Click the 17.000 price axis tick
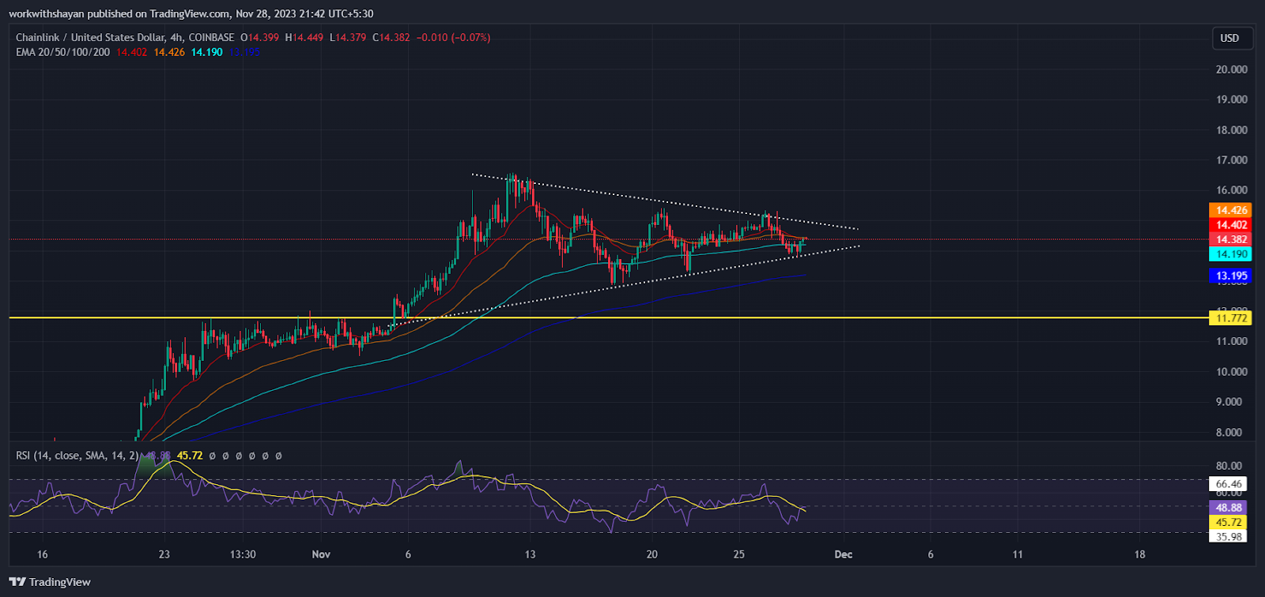The height and width of the screenshot is (597, 1265). (x=1231, y=160)
